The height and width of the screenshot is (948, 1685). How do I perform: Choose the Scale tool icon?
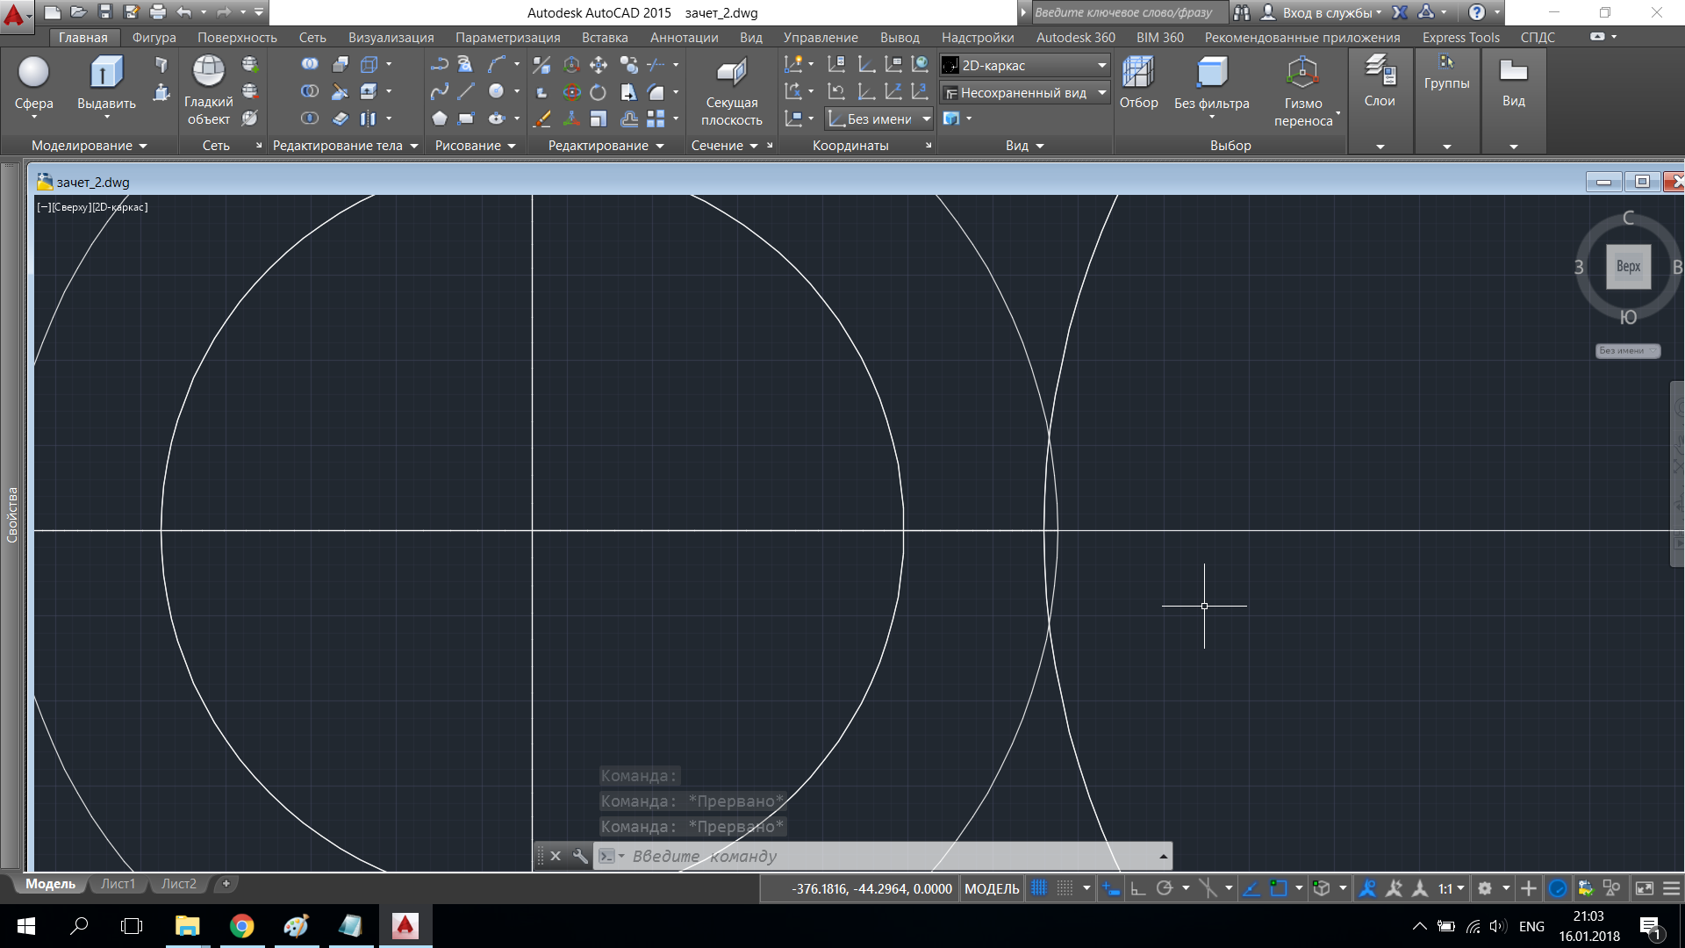point(599,118)
